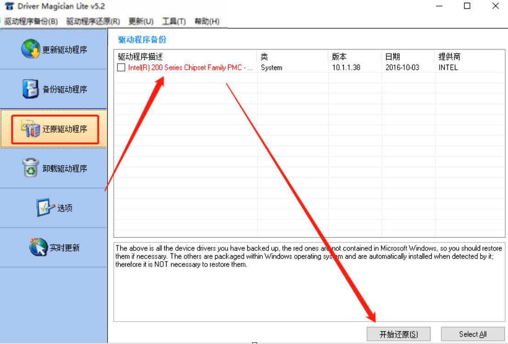Open the 帮助(H) menu
The width and height of the screenshot is (508, 344).
click(207, 22)
